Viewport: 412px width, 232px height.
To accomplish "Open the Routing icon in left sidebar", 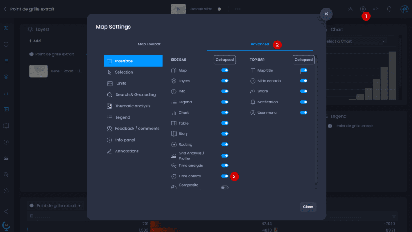I will click(6, 142).
